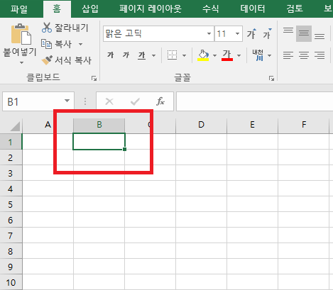Open the borders dropdown arrow
The width and height of the screenshot is (333, 290).
tap(185, 56)
